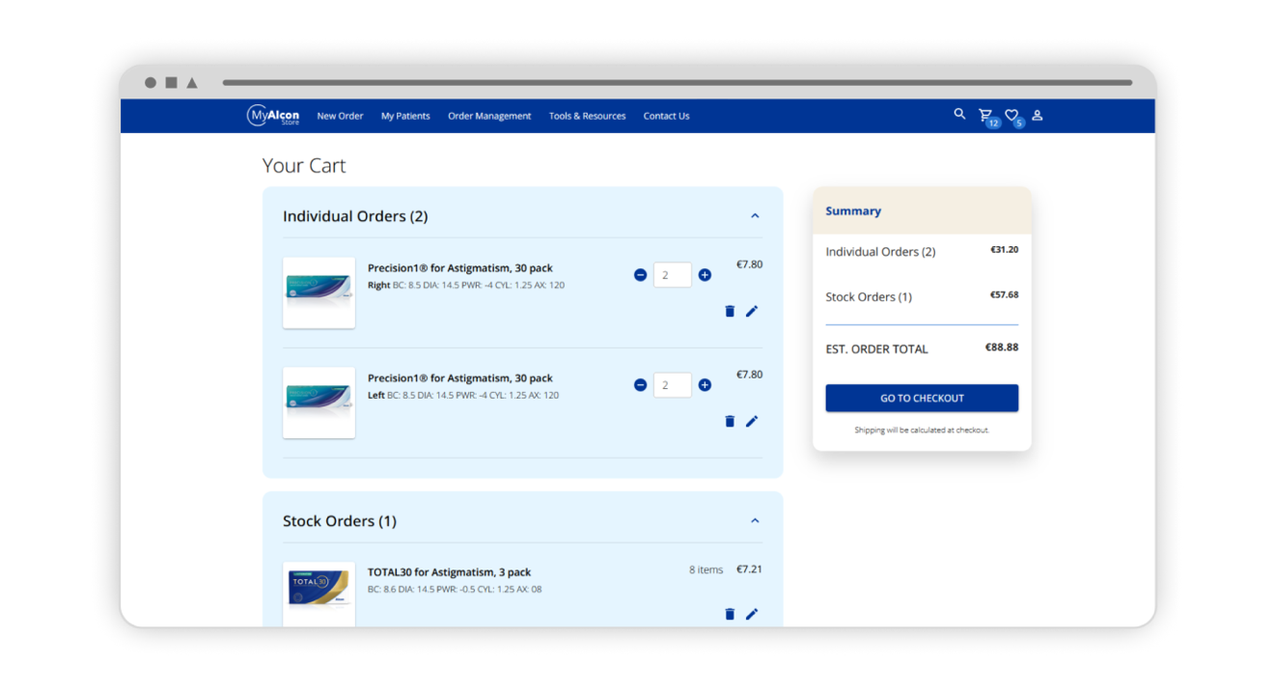Open the wishlist heart icon

pyautogui.click(x=1011, y=115)
